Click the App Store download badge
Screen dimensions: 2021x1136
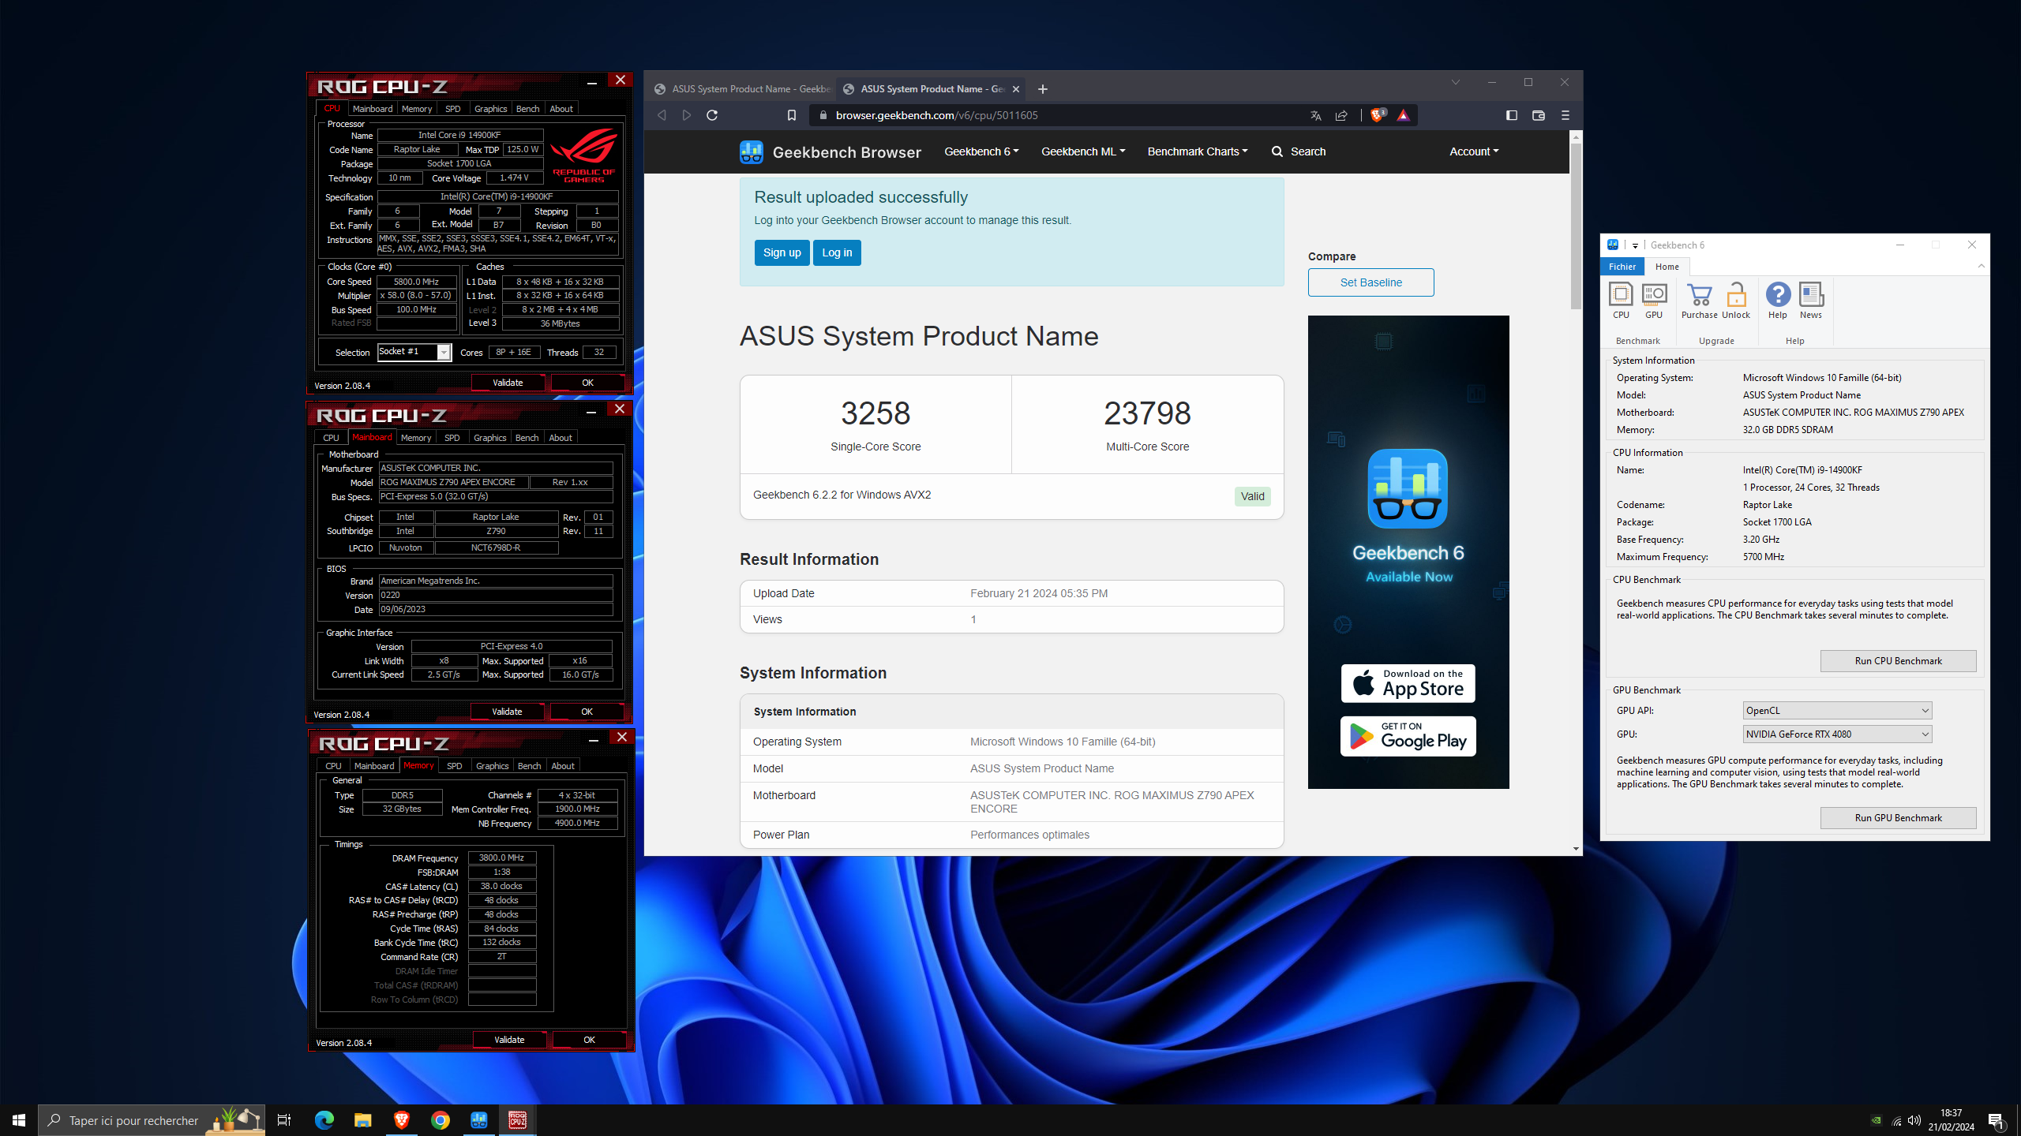tap(1408, 683)
